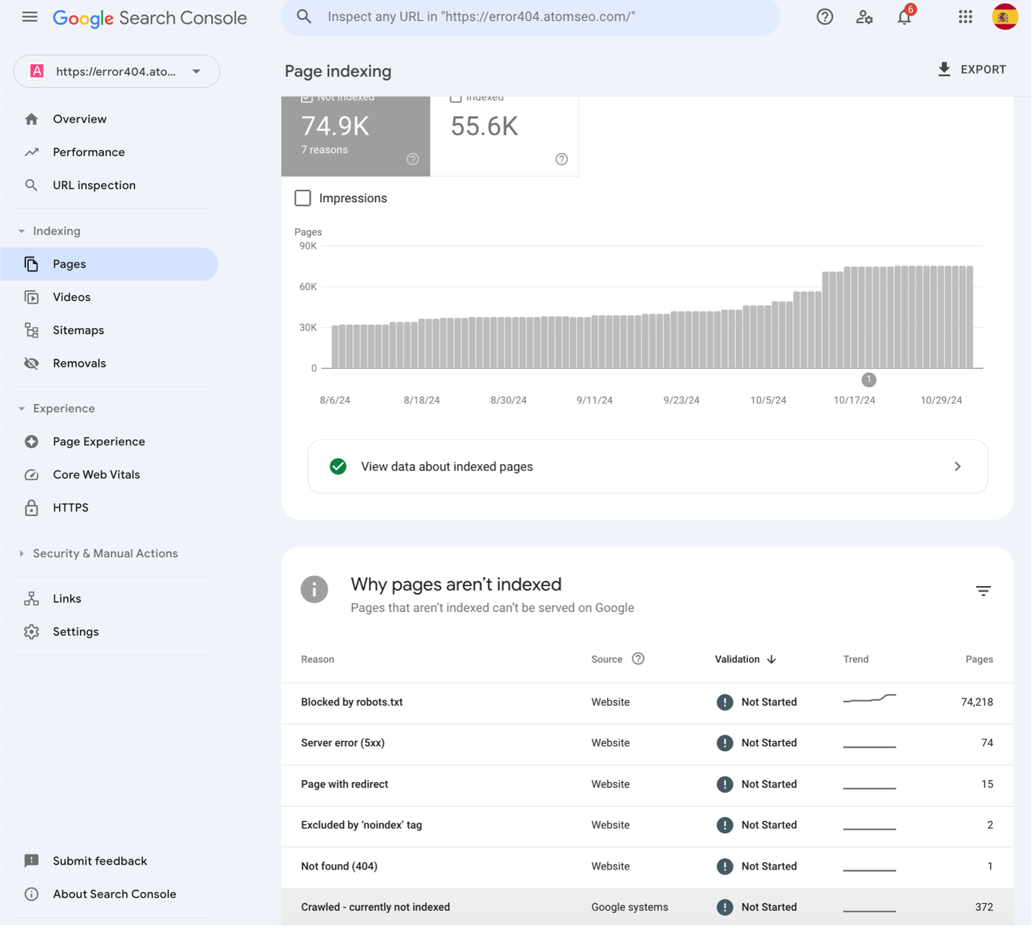1032x928 pixels.
Task: Click the Validation sort arrow
Action: tap(771, 660)
